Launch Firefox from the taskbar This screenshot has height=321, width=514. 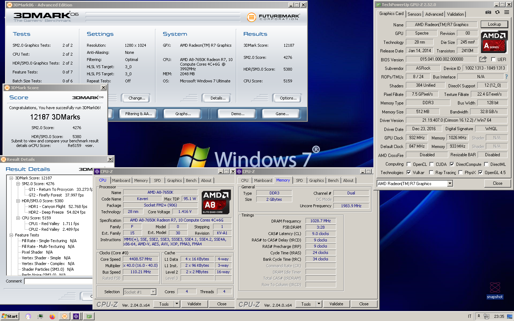coord(52,316)
